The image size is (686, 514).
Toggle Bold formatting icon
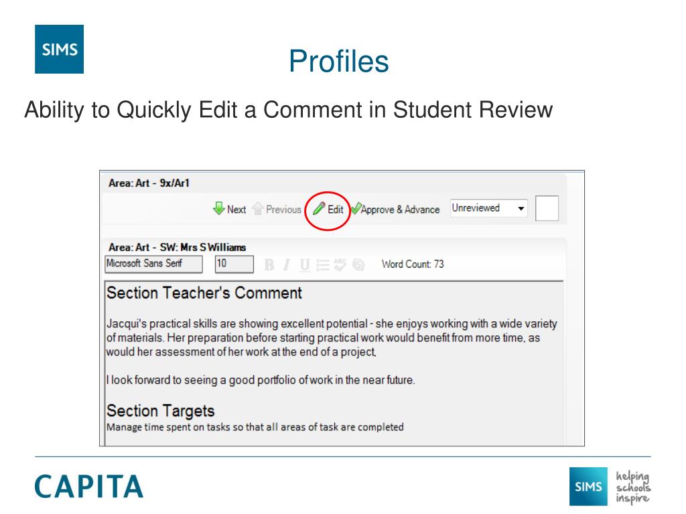point(269,264)
